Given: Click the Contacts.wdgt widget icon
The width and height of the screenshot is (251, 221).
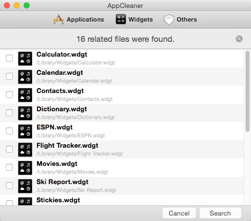Looking at the screenshot, I should [x=25, y=95].
